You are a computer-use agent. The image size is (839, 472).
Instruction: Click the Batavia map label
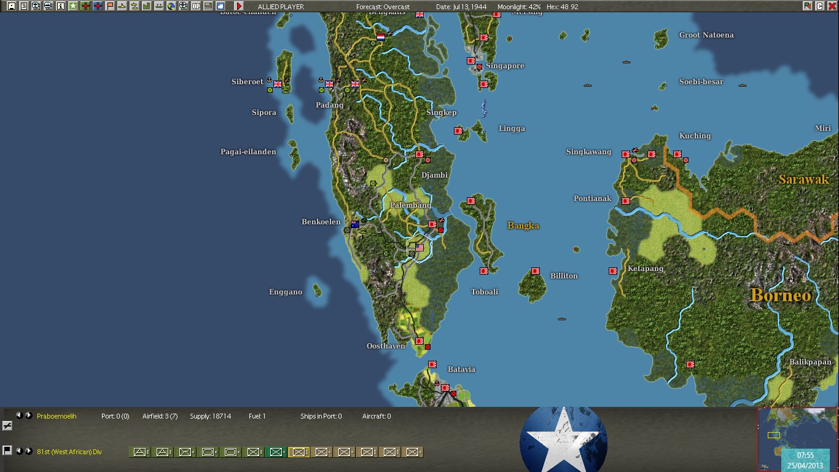click(x=461, y=369)
